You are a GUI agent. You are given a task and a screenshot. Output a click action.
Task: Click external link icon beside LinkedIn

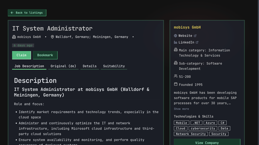click(x=197, y=42)
